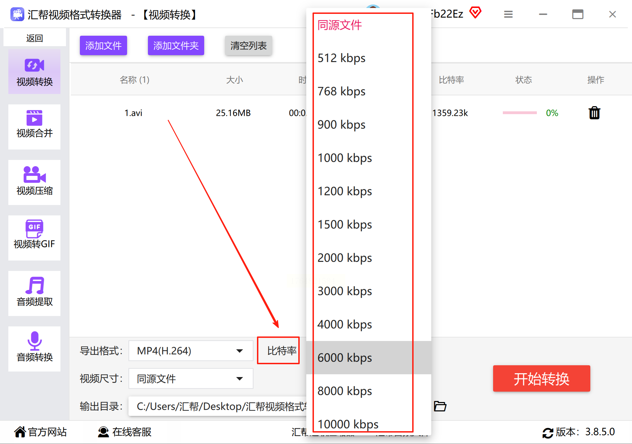Click the 输出目录 path field
The height and width of the screenshot is (444, 632).
click(x=217, y=406)
